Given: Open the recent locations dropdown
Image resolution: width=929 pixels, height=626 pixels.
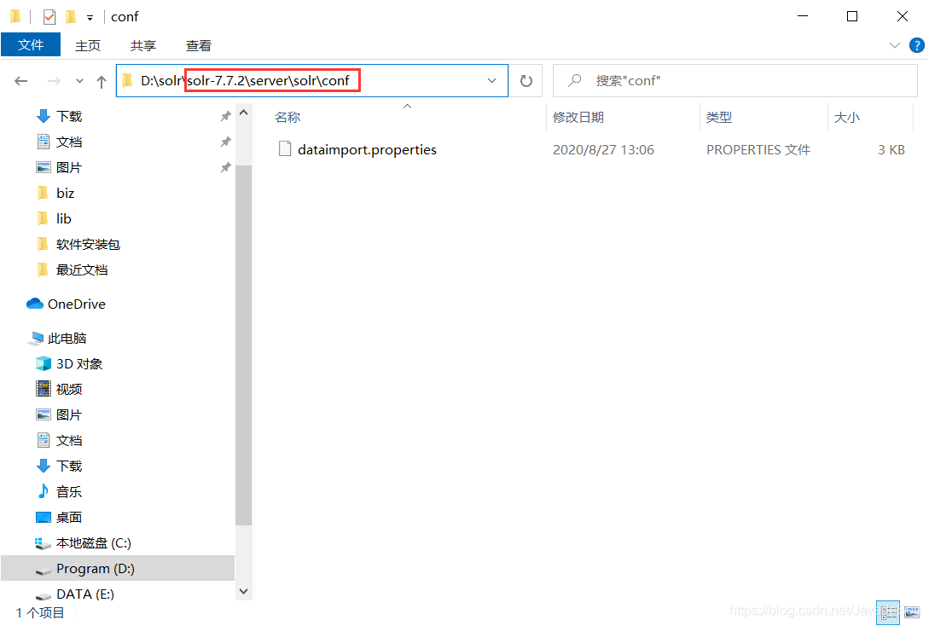Looking at the screenshot, I should click(79, 81).
